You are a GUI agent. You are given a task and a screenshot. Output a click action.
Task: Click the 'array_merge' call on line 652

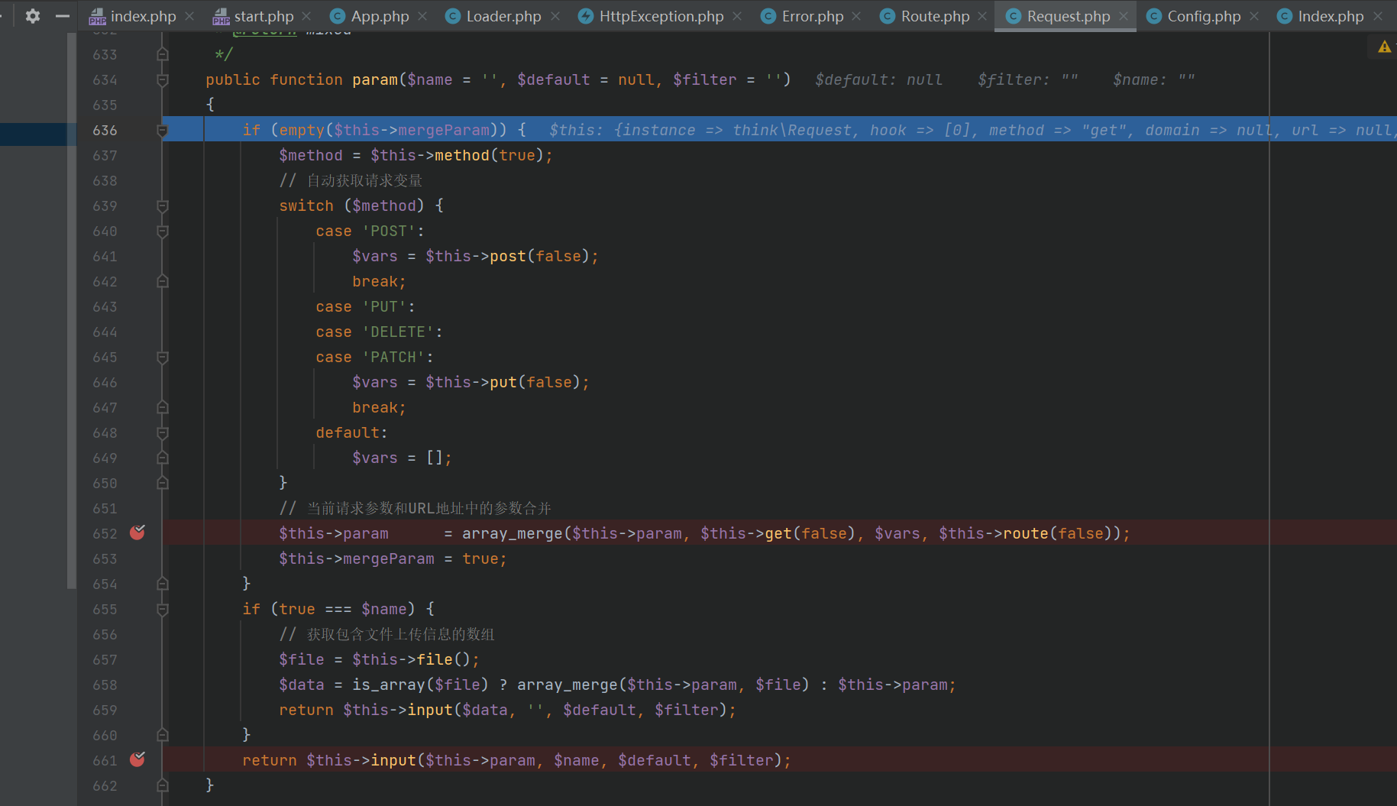click(513, 533)
